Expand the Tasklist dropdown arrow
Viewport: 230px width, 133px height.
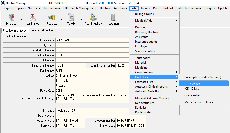point(82,20)
